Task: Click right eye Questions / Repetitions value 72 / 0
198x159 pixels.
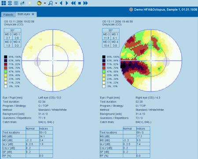Action: point(139,118)
